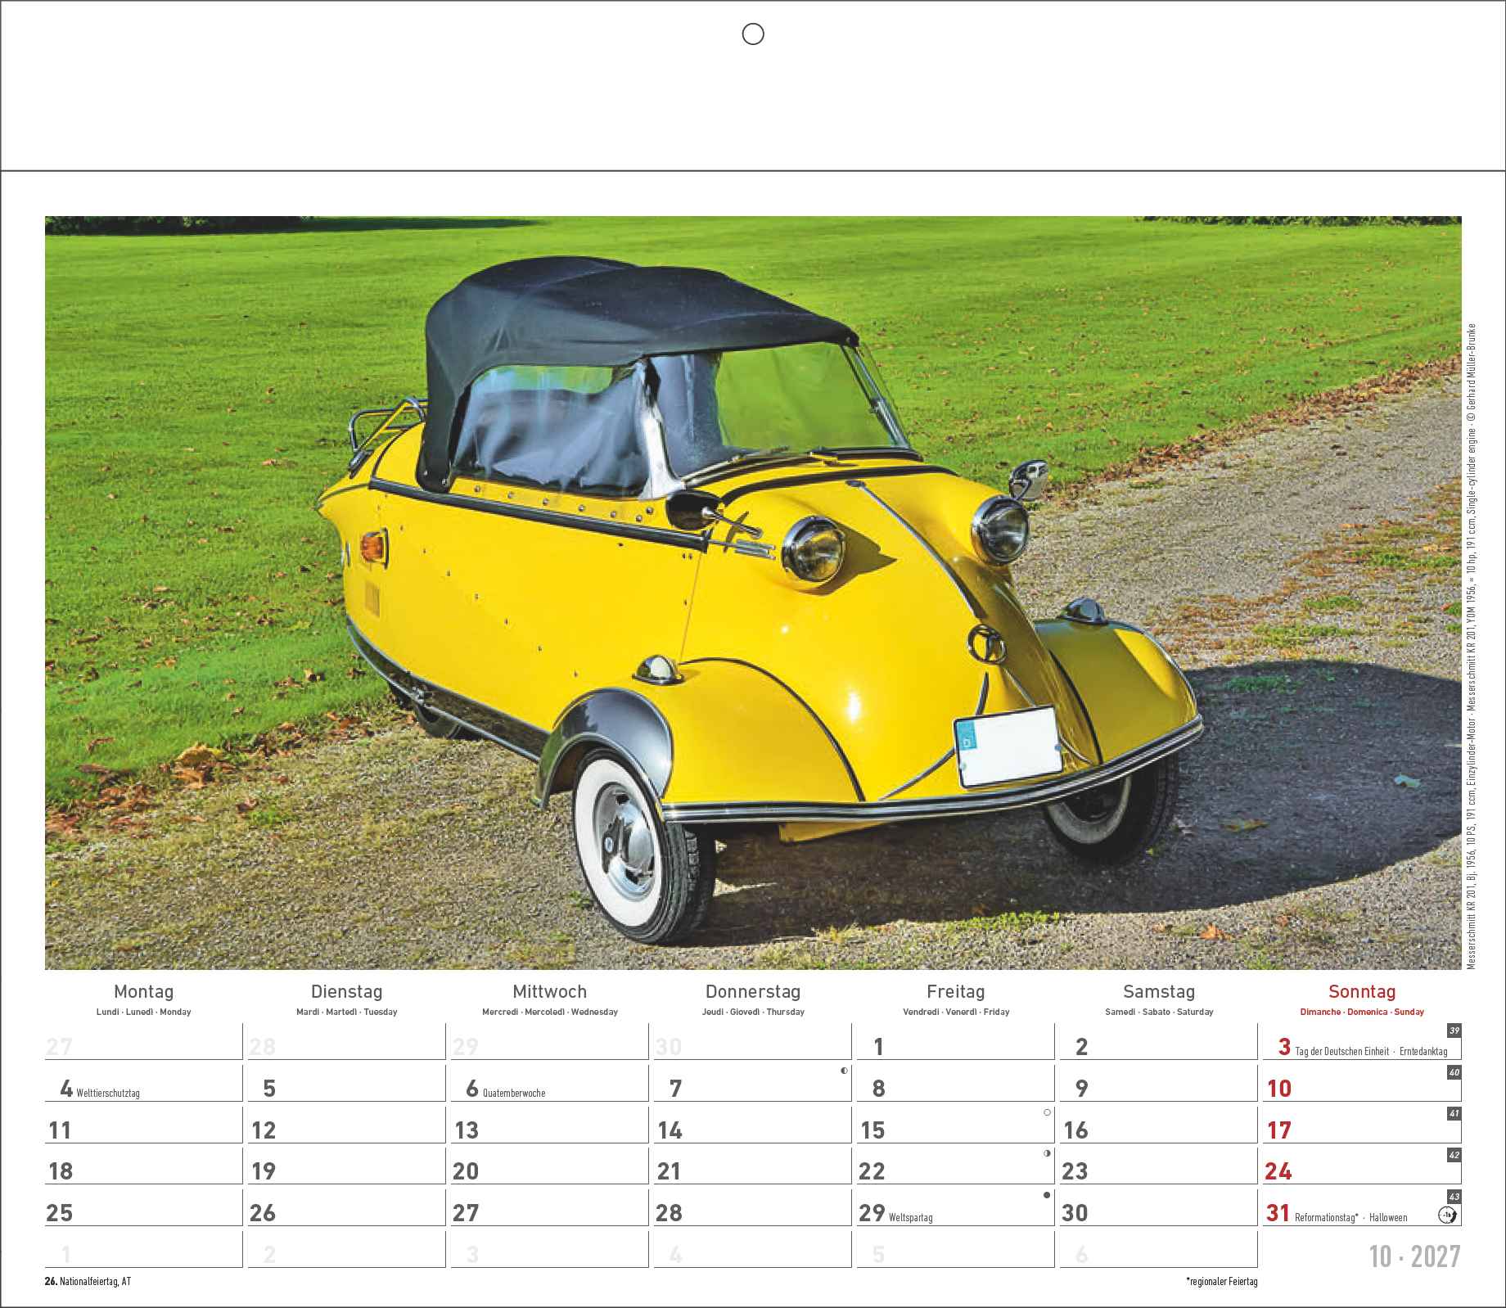Click the open-circle moon icon on Friday 15
Image resolution: width=1506 pixels, height=1308 pixels.
(x=1047, y=1112)
